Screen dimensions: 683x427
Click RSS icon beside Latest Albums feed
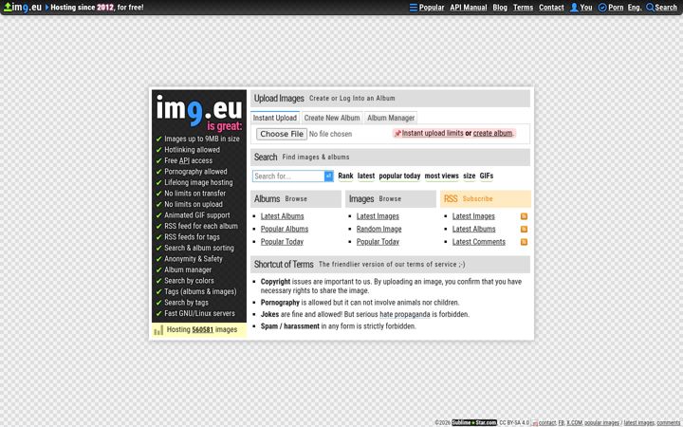pyautogui.click(x=524, y=229)
